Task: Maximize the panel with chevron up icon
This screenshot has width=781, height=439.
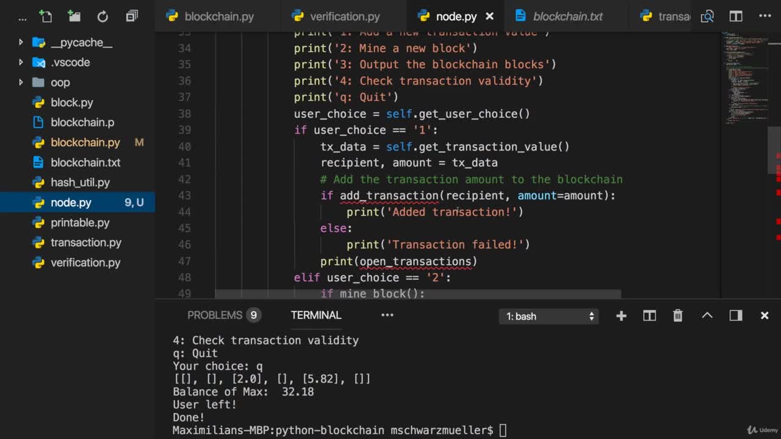Action: (707, 315)
